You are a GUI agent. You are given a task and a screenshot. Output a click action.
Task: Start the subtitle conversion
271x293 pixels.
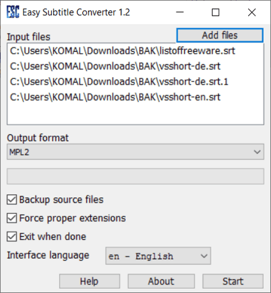tap(233, 281)
